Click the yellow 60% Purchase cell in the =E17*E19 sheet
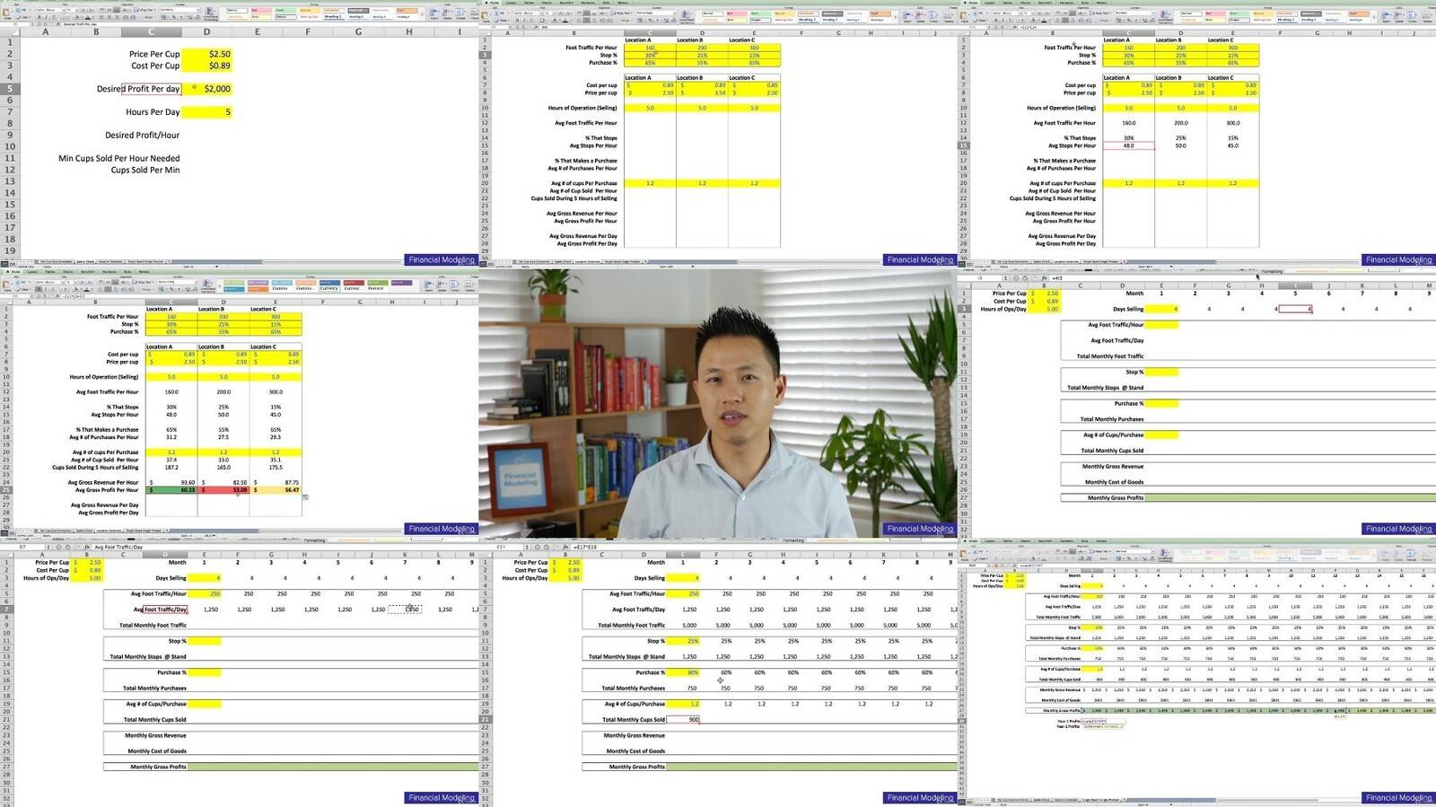Viewport: 1436px width, 807px height. 683,672
